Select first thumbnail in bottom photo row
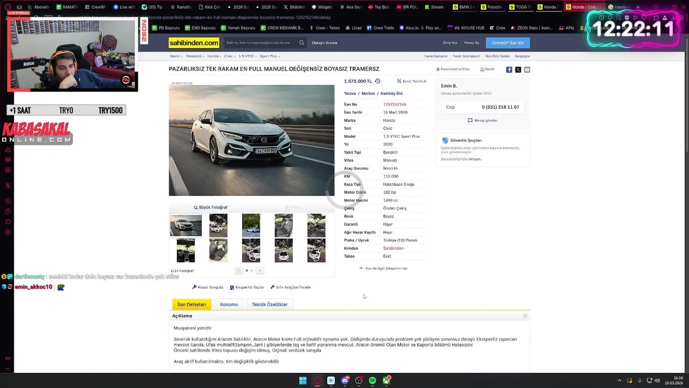The width and height of the screenshot is (689, 388). coord(186,251)
